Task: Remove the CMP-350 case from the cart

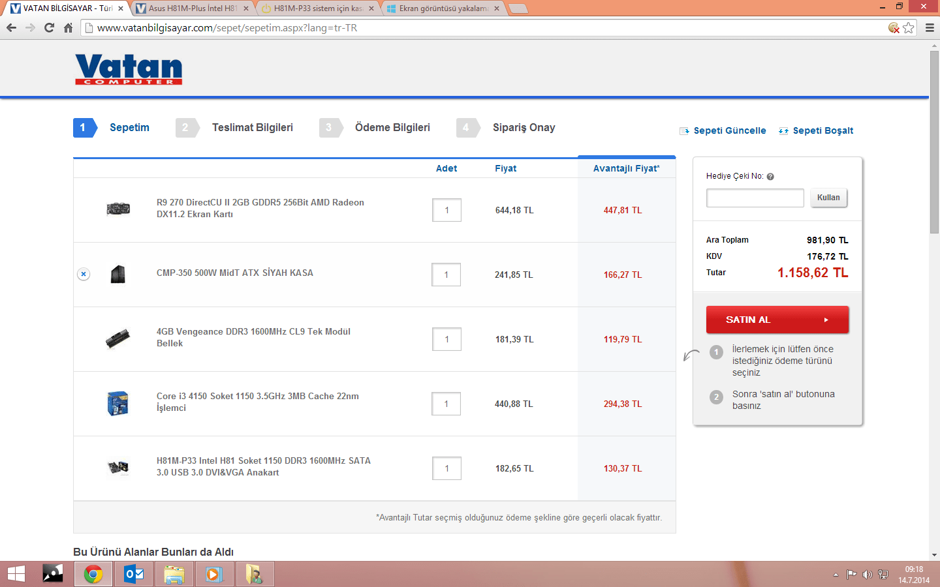Action: 84,274
